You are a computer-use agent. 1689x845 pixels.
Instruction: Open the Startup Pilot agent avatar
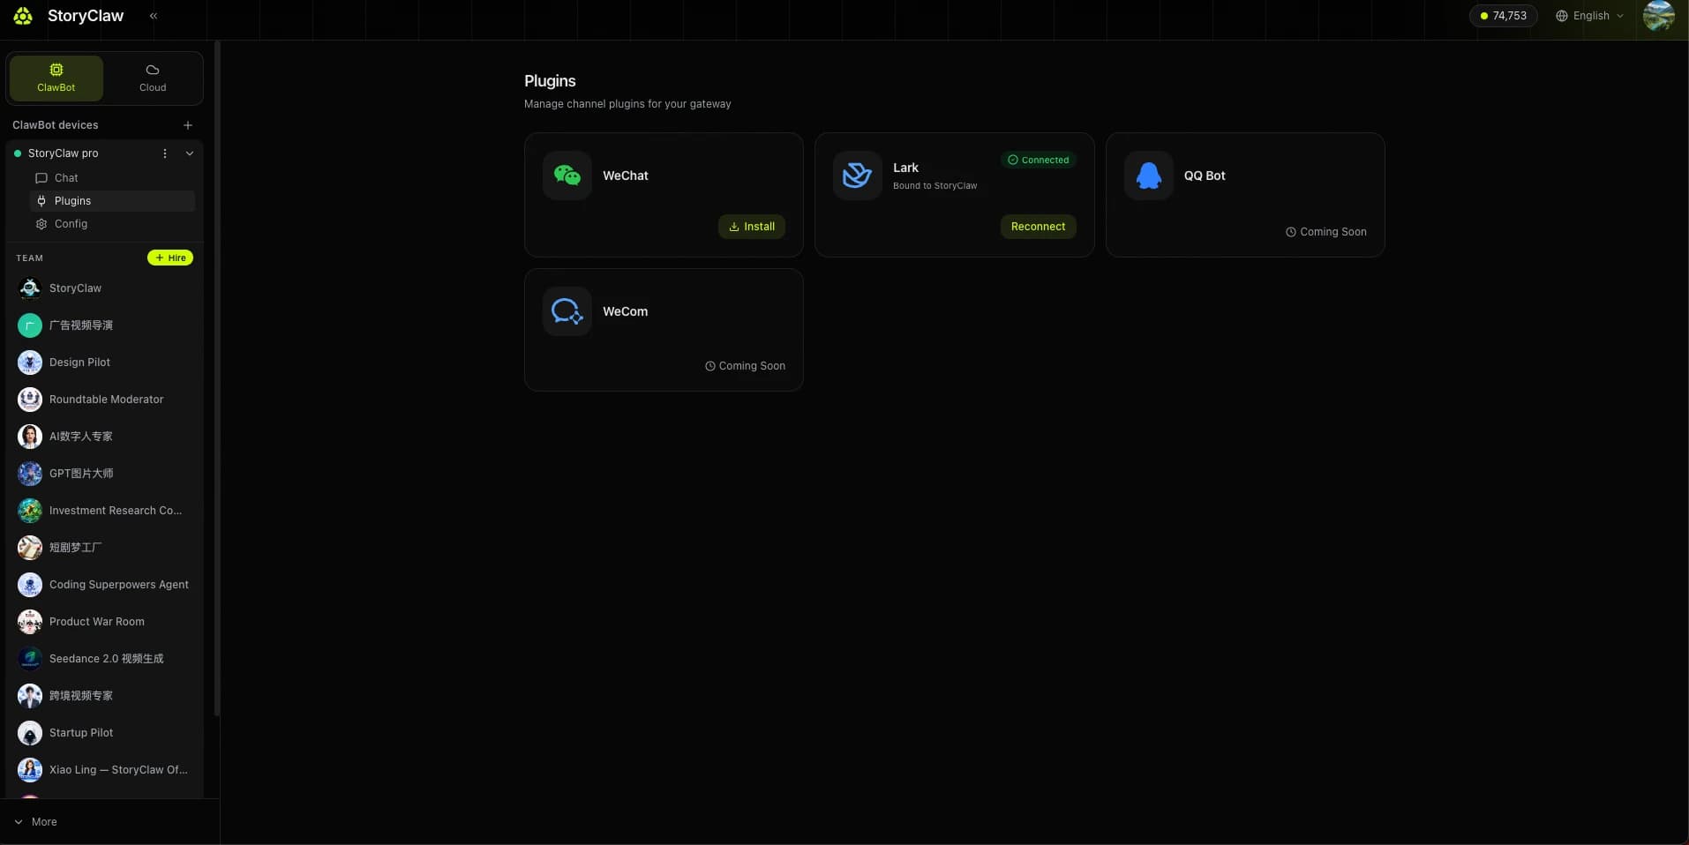[30, 733]
